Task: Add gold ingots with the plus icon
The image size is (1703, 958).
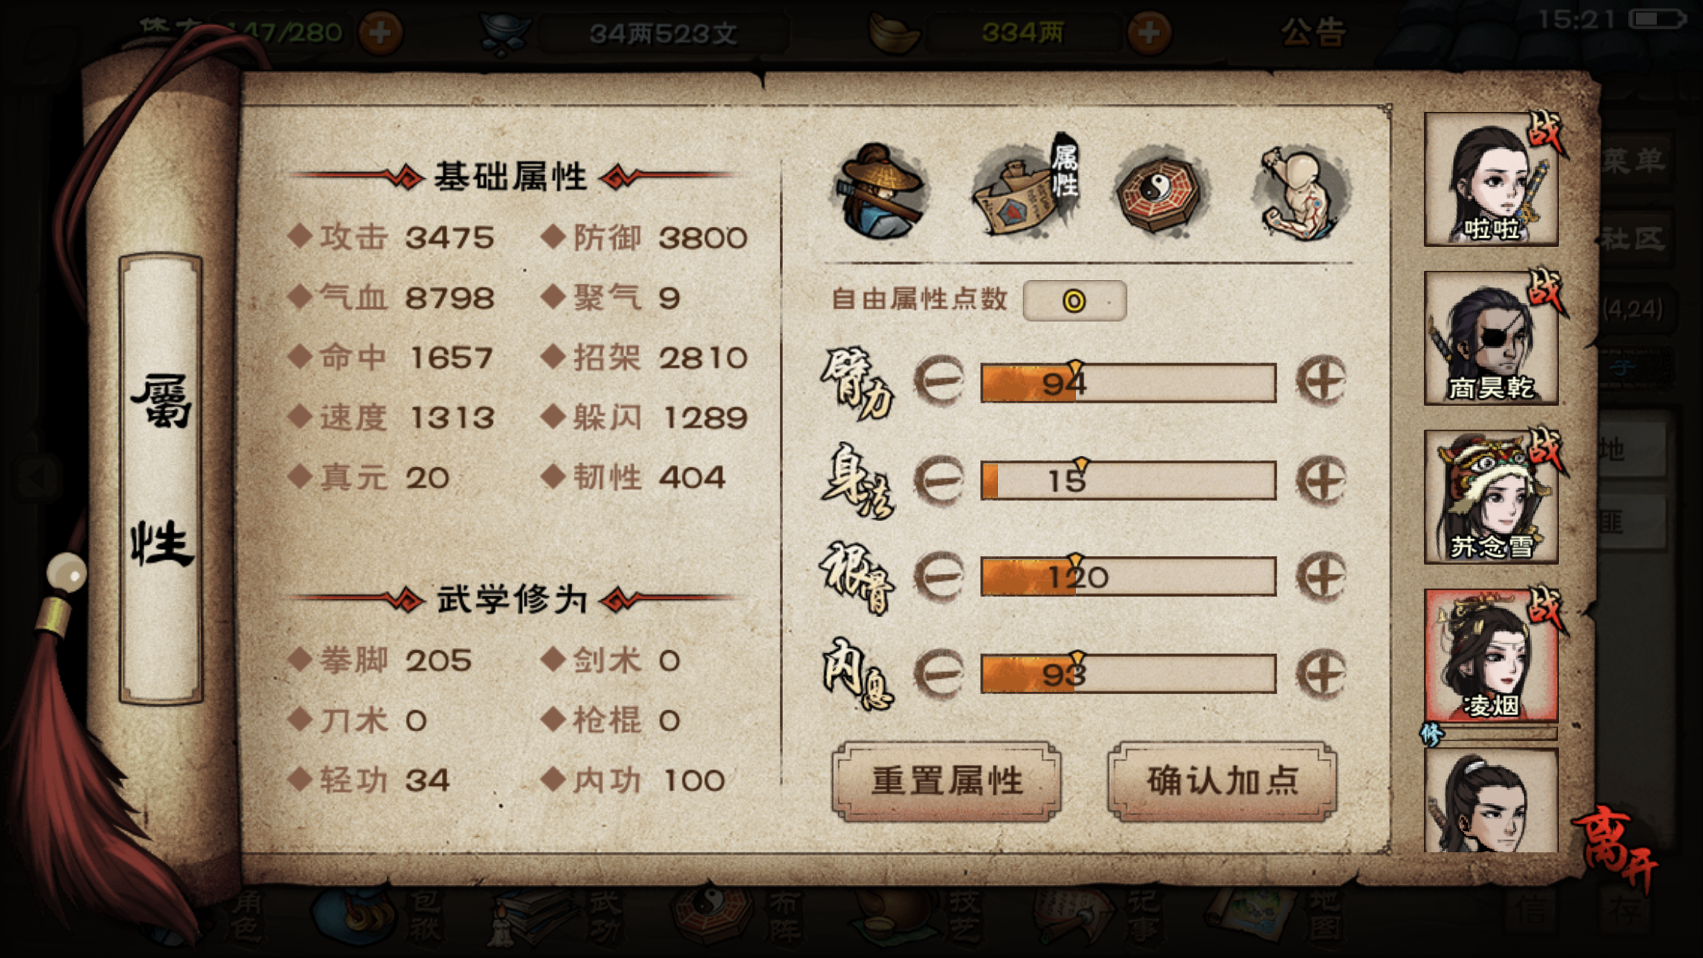Action: tap(1148, 32)
